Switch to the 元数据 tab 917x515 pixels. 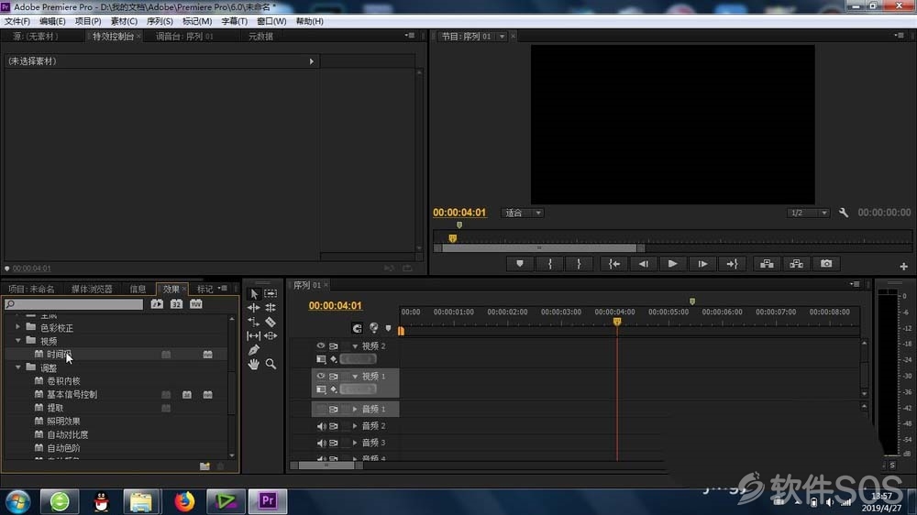[x=260, y=37]
